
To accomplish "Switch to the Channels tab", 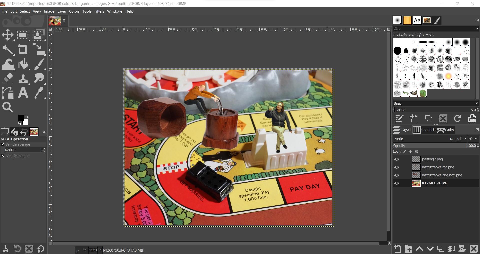I will pos(424,130).
